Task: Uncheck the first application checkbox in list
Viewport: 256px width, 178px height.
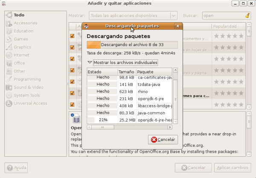Action: [x=72, y=36]
